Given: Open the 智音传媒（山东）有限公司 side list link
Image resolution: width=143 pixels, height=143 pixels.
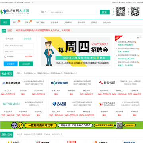Looking at the screenshot, I should coord(128,62).
